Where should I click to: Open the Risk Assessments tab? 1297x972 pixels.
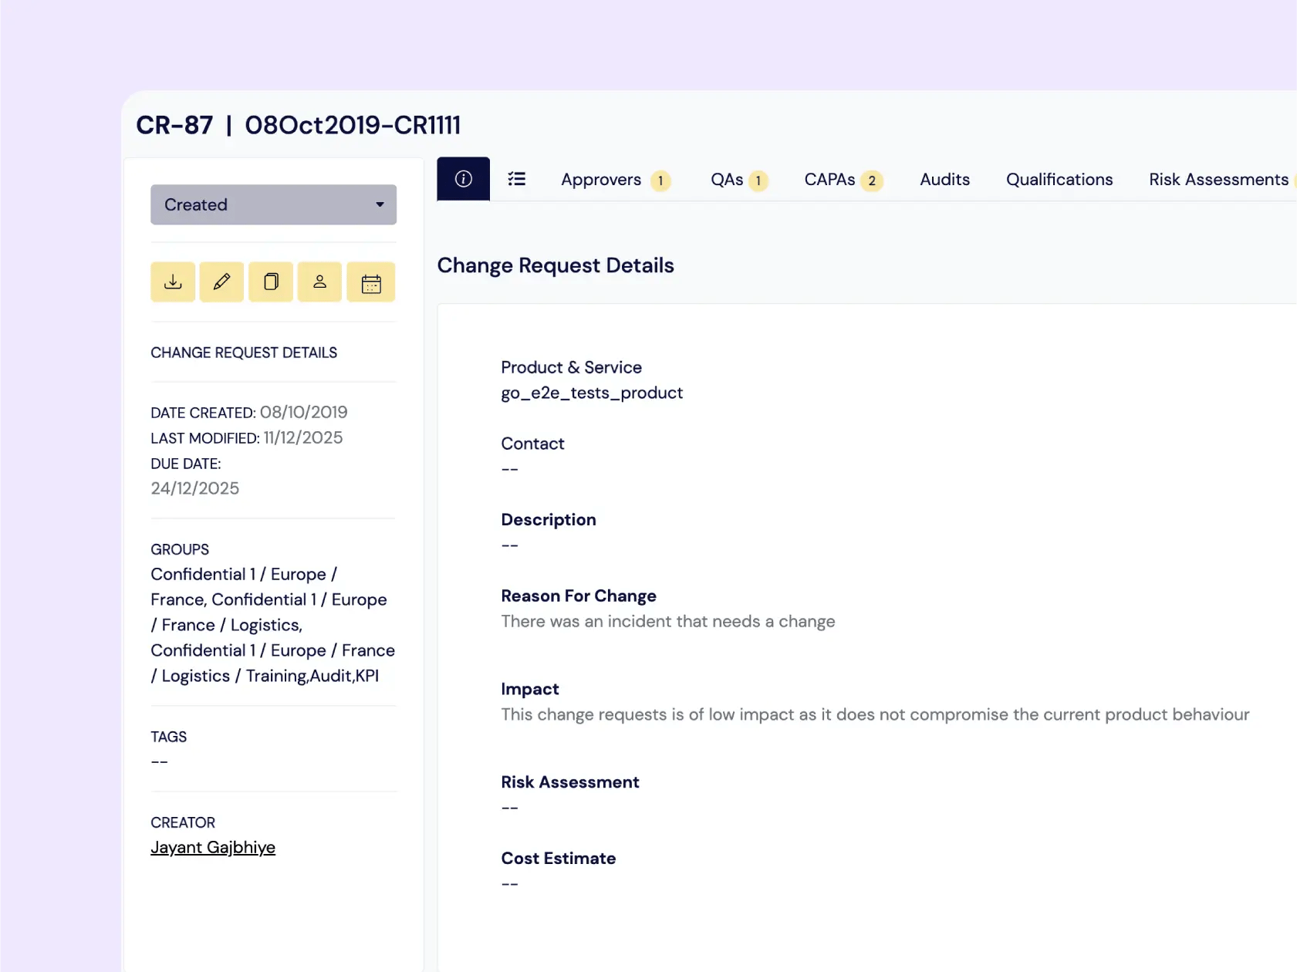pyautogui.click(x=1218, y=179)
